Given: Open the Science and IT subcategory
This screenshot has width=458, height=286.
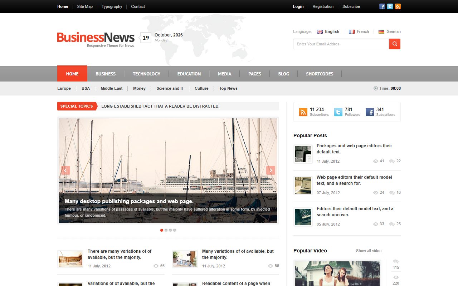Looking at the screenshot, I should pyautogui.click(x=170, y=88).
